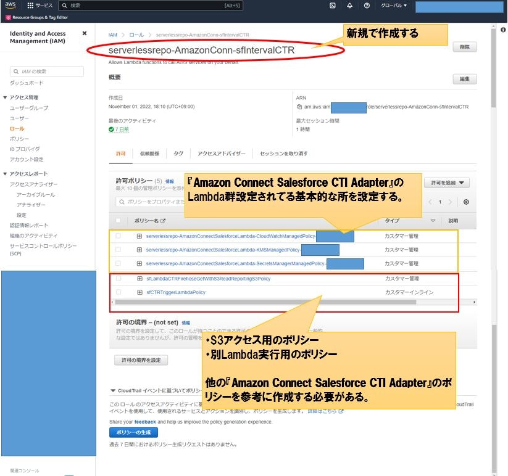508x476 pixels.
Task: Open ポリシー in the sidebar
Action: click(19, 139)
